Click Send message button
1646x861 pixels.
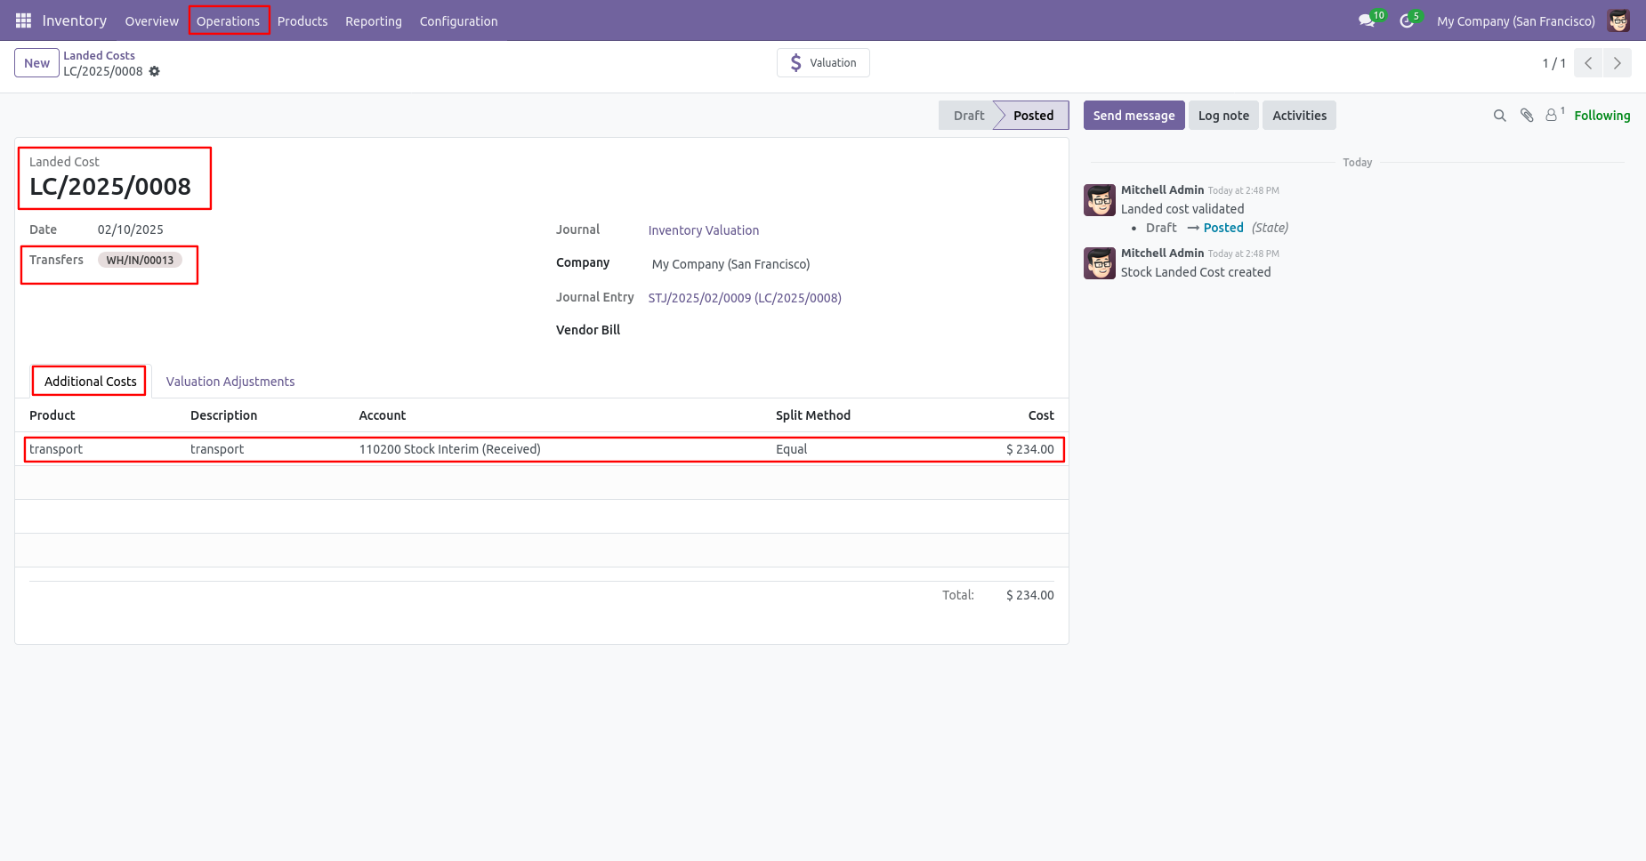point(1134,116)
